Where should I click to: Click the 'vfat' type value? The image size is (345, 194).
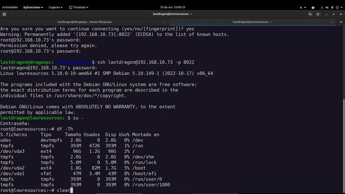46,174
